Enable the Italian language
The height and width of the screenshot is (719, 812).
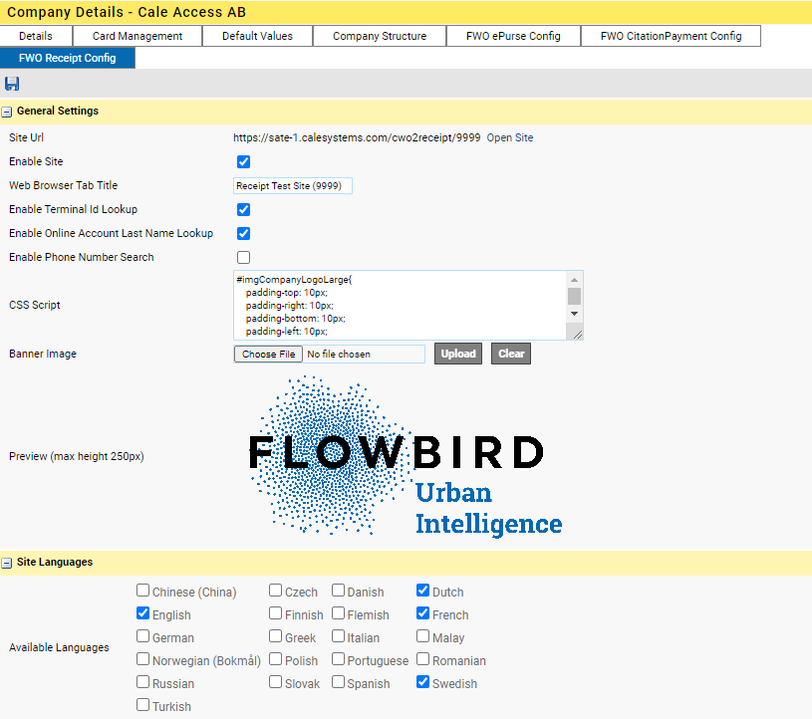click(x=338, y=636)
